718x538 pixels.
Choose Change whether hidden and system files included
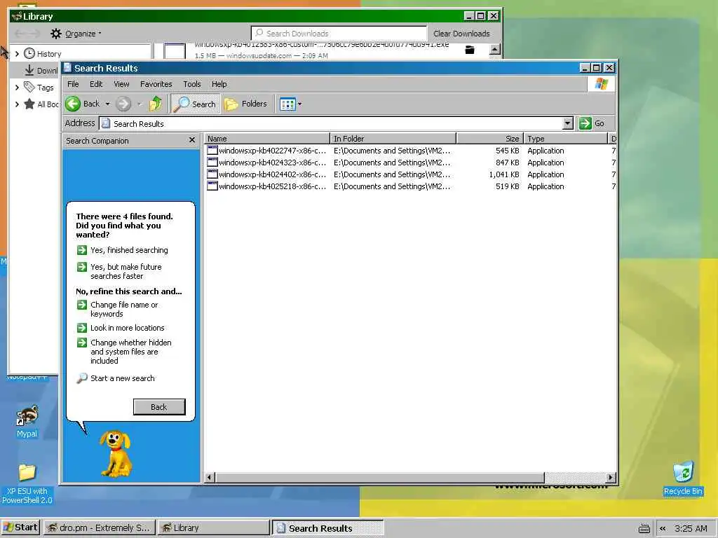tap(124, 352)
